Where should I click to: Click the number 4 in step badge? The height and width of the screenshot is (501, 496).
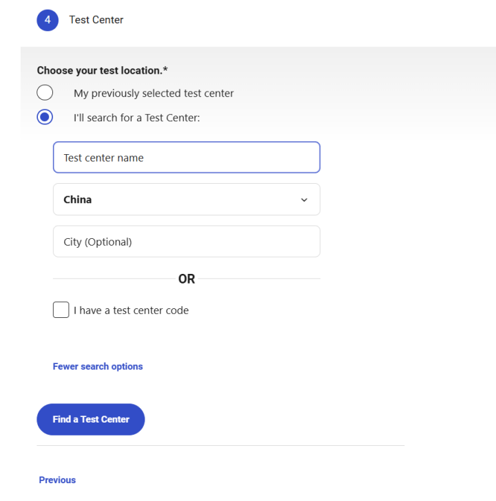(48, 20)
